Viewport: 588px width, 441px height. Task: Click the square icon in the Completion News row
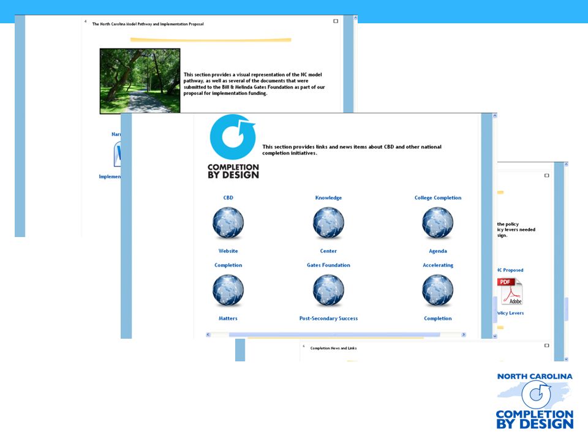(547, 345)
